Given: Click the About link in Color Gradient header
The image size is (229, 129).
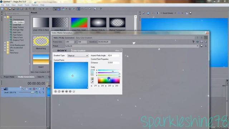Looking at the screenshot, I should tap(117, 51).
